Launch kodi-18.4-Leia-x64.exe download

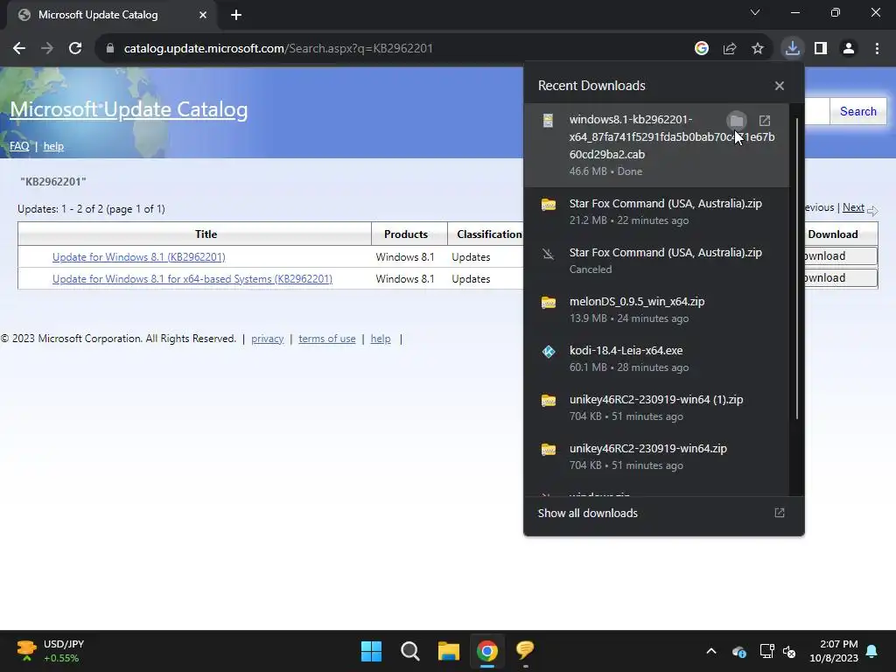[656, 358]
